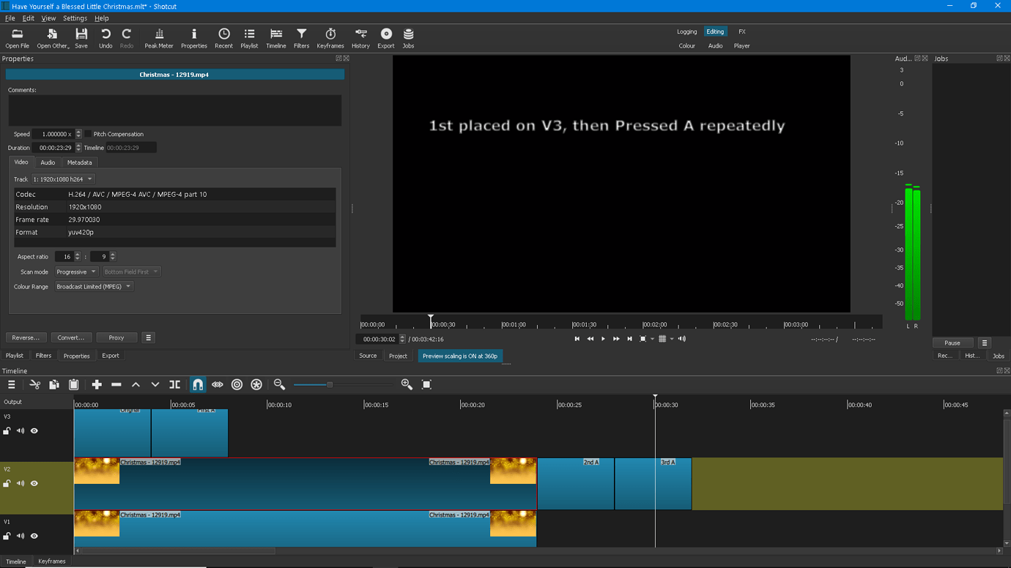
Task: Open the Peak Meter panel
Action: (x=159, y=38)
